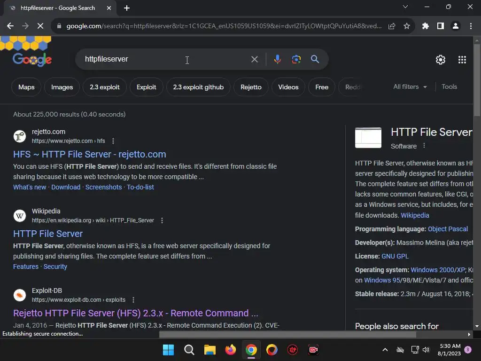Viewport: 481px width, 361px height.
Task: Click the Exploit-DB site favicon
Action: point(20,295)
